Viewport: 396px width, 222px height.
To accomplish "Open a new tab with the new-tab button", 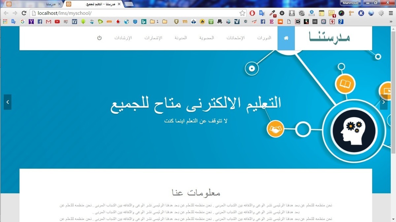I will [129, 4].
